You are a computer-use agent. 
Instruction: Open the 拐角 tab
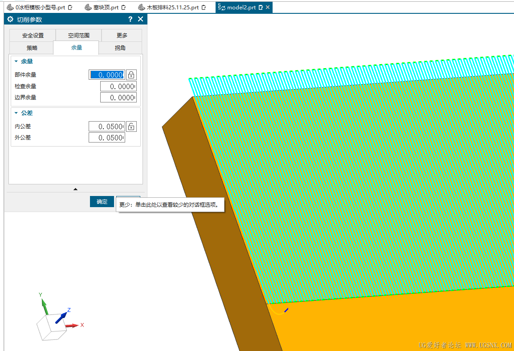(120, 48)
